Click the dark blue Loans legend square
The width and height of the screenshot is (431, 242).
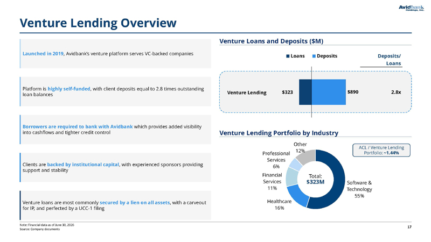(288, 56)
